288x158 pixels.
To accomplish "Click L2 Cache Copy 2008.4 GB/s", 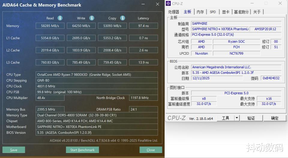I will (112, 50).
